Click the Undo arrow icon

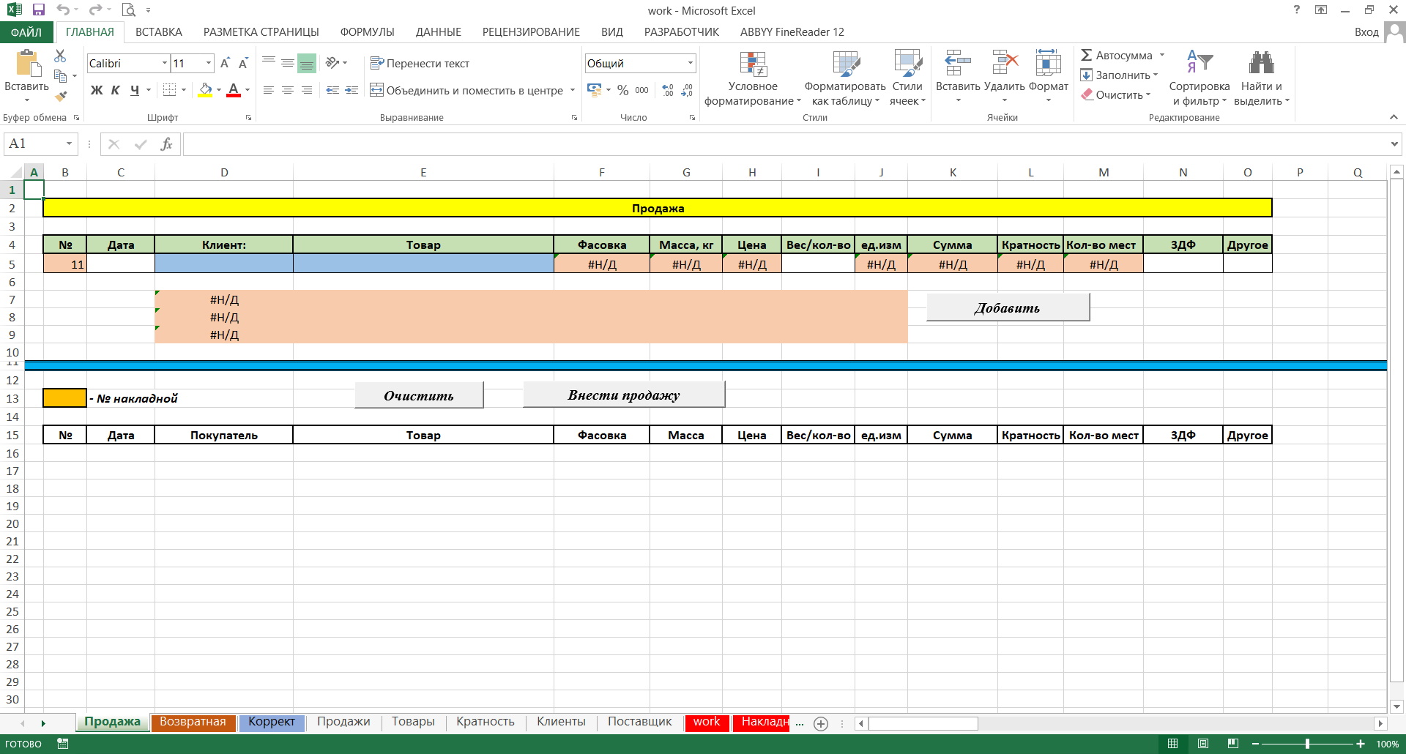[x=63, y=10]
